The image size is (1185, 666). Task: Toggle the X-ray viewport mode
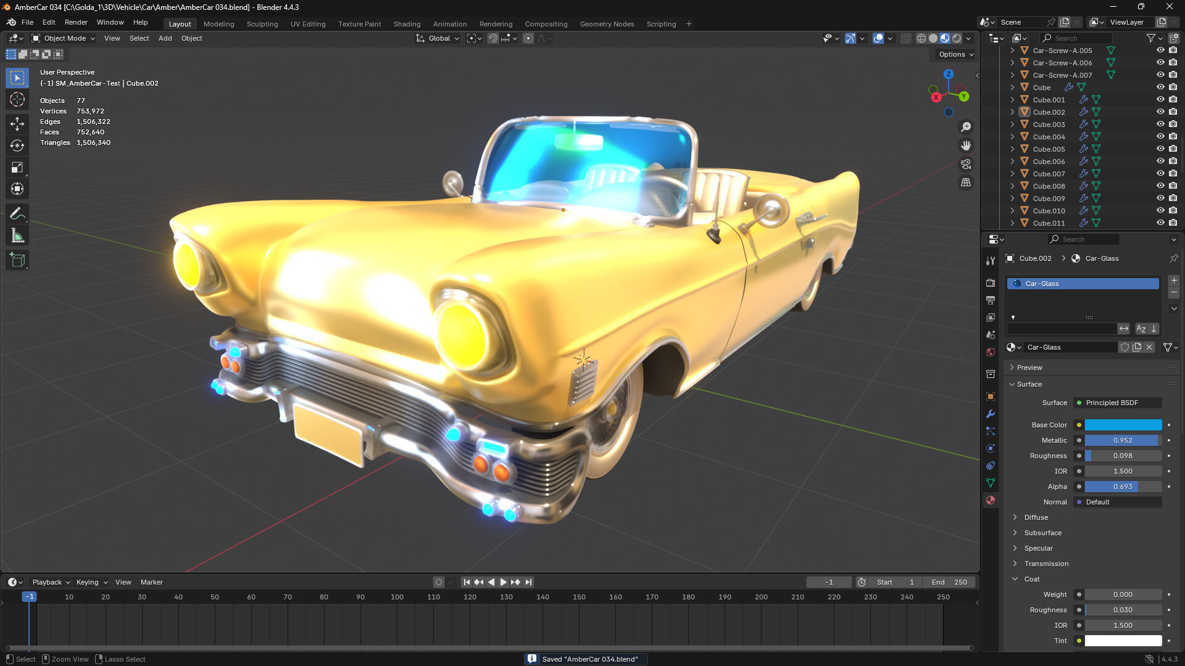[906, 38]
